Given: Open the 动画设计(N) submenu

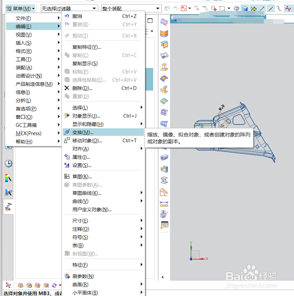Looking at the screenshot, I should click(x=33, y=75).
